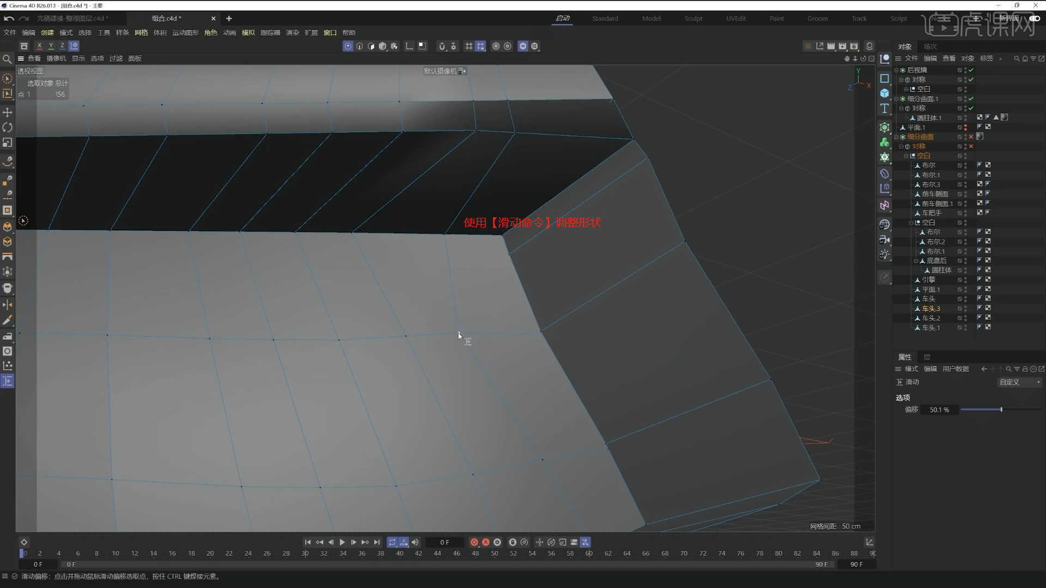Select Points mode icon
The width and height of the screenshot is (1046, 588).
(x=348, y=46)
